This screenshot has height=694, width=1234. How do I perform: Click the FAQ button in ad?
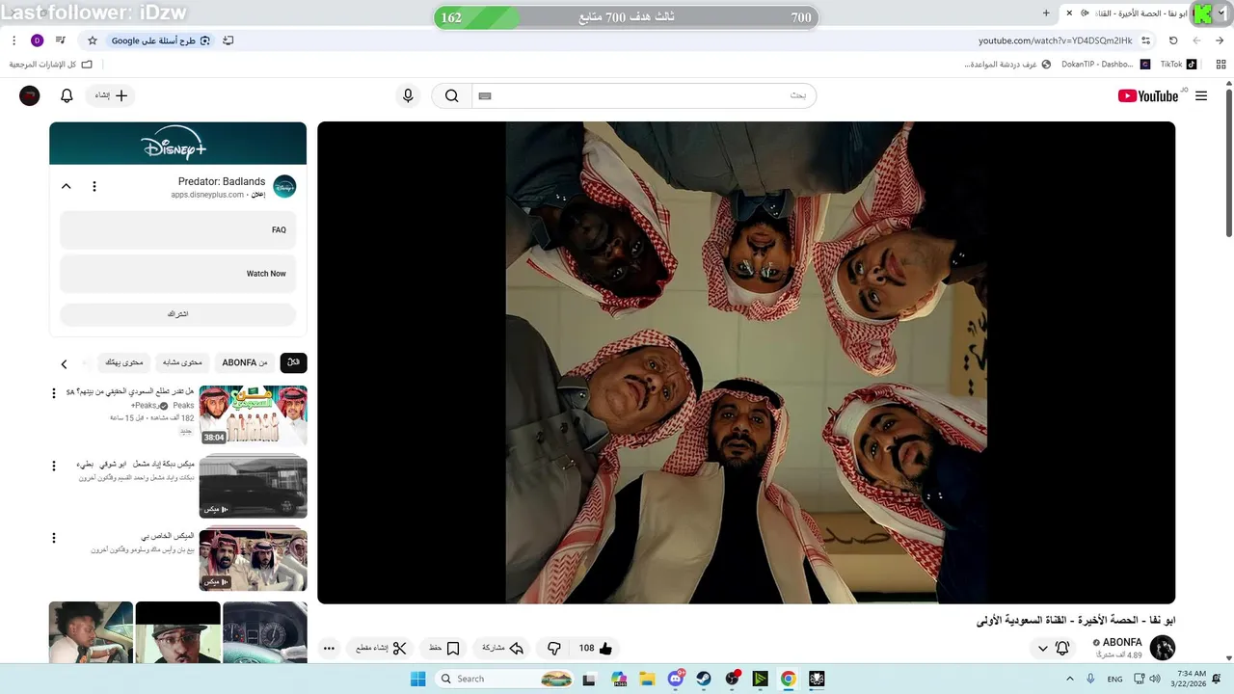tap(178, 230)
